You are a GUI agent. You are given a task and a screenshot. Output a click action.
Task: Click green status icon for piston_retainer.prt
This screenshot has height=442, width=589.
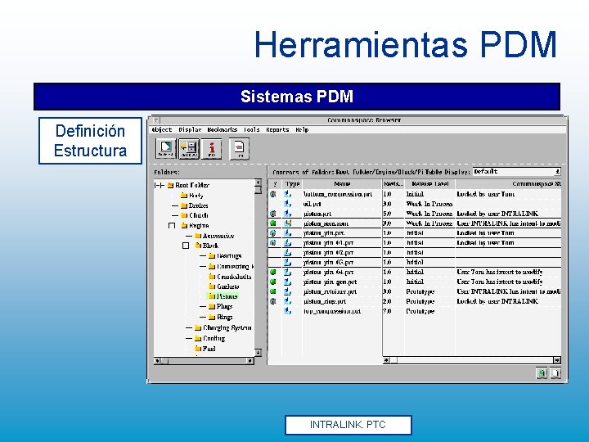click(x=273, y=291)
